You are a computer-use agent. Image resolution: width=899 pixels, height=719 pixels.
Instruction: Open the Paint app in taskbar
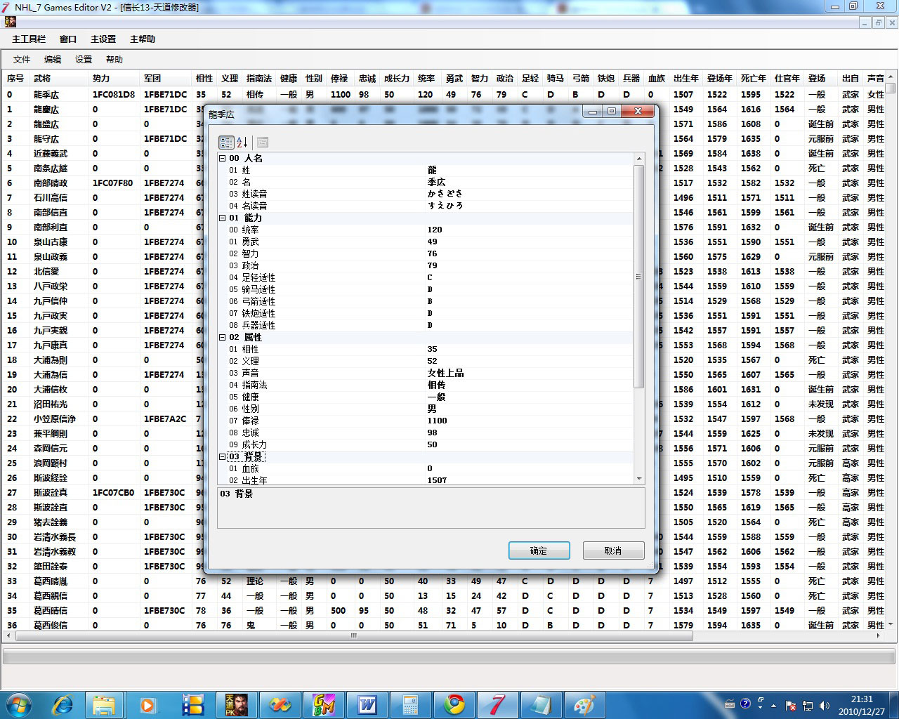tap(584, 704)
